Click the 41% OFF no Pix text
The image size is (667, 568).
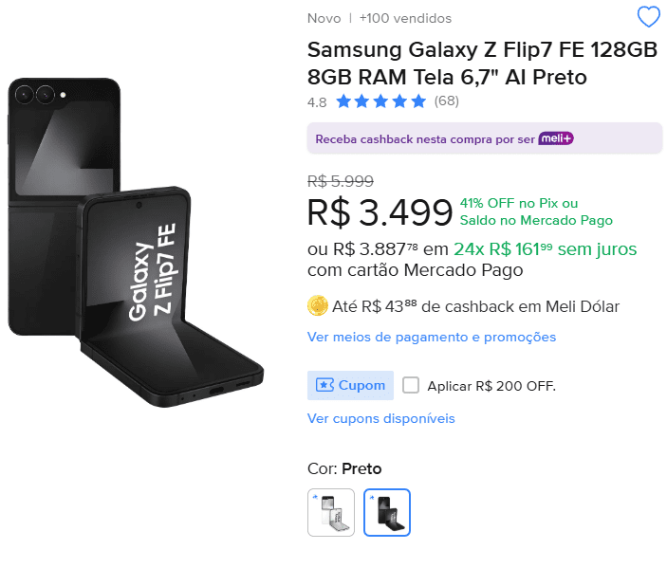[x=518, y=203]
